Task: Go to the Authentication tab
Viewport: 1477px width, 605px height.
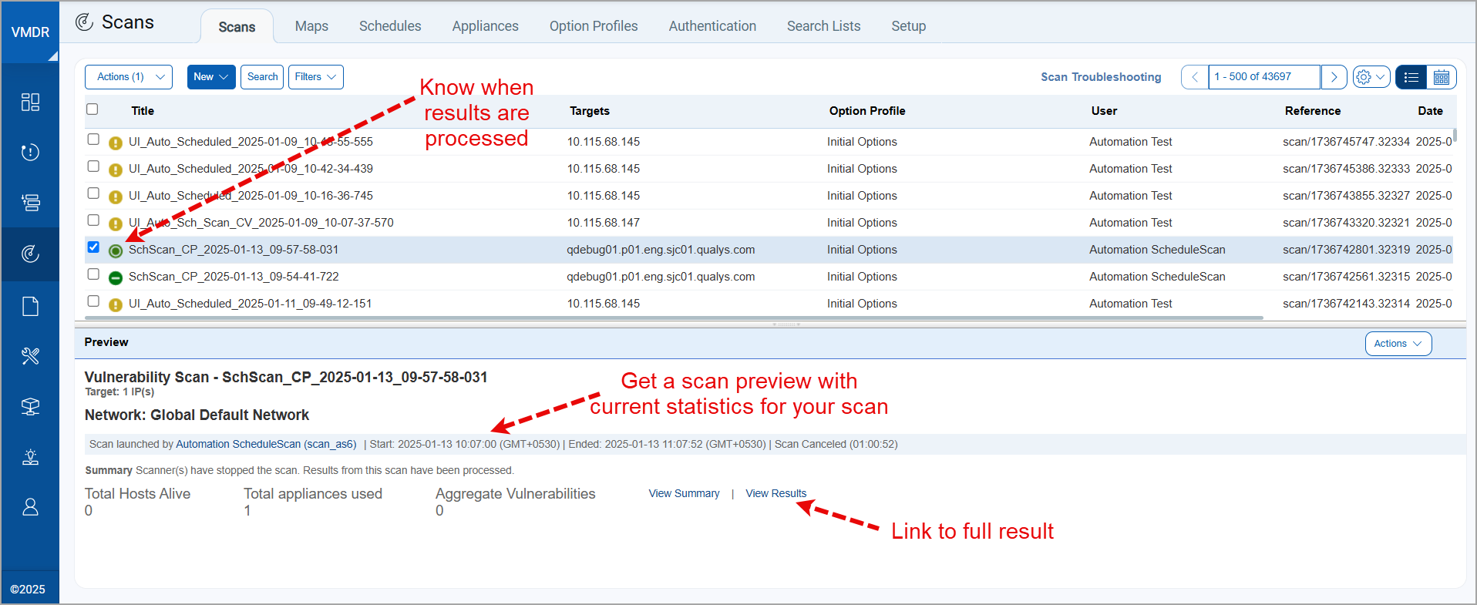Action: [x=712, y=26]
